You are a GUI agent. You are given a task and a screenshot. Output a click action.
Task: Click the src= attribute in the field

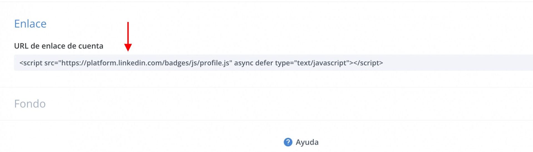[x=51, y=63]
